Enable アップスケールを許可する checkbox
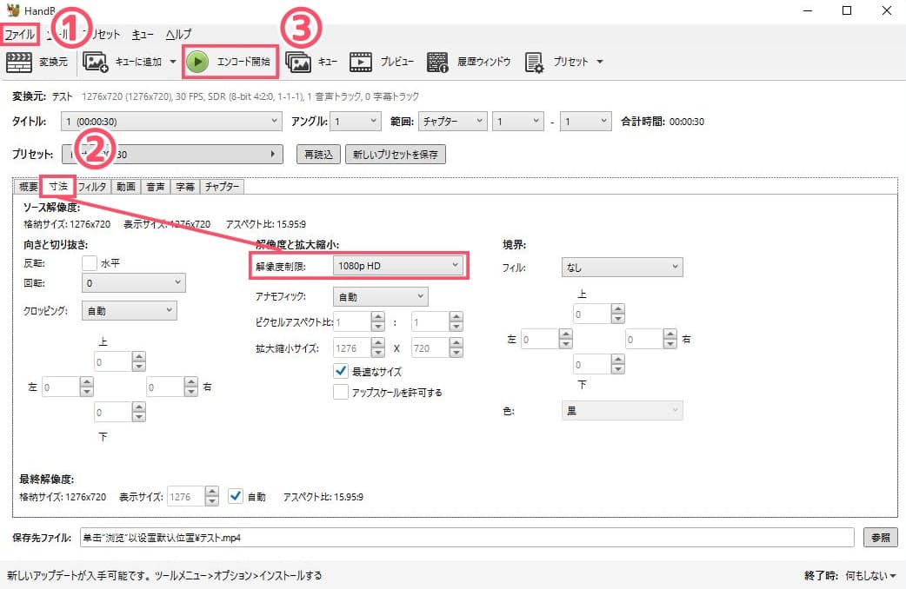This screenshot has width=906, height=589. (x=341, y=393)
